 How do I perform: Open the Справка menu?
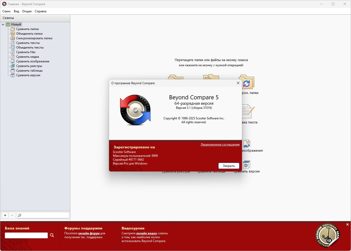[41, 11]
